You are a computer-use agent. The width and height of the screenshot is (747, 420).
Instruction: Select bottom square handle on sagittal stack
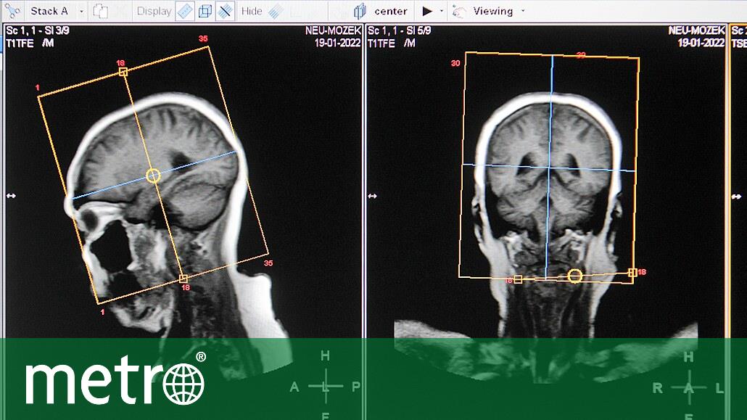183,279
